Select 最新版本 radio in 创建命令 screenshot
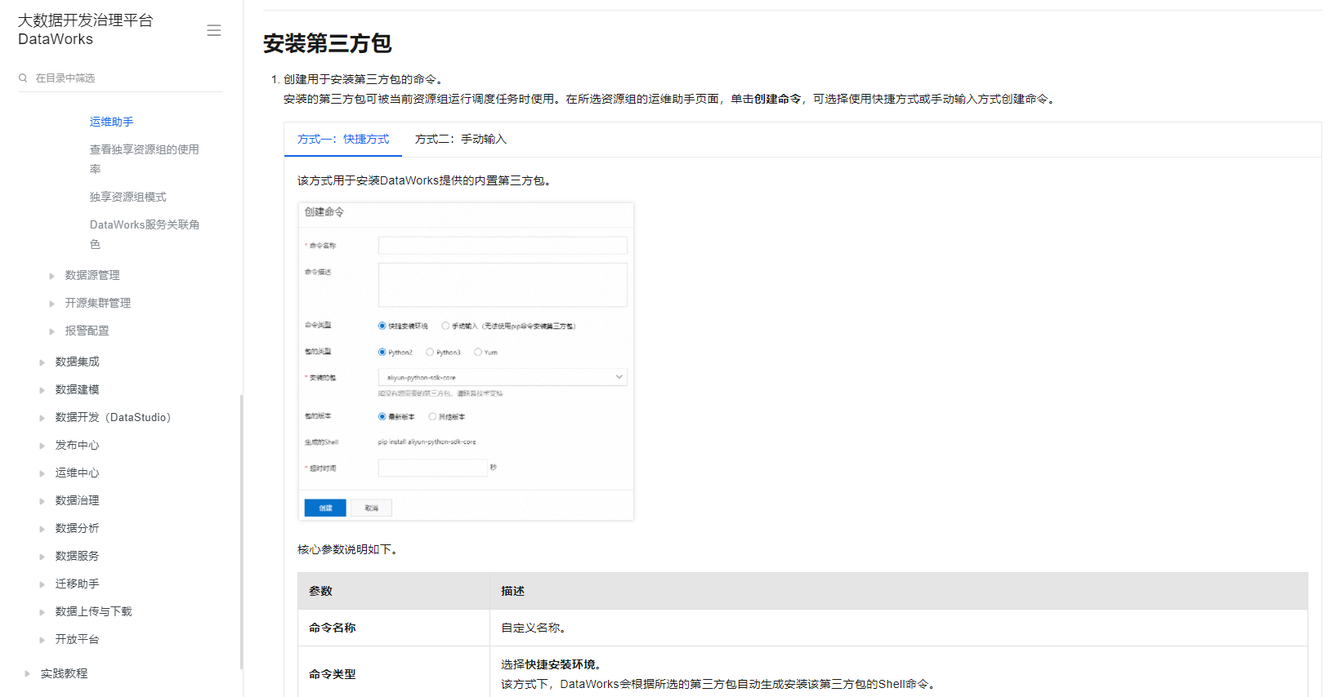Viewport: 1332px width, 697px height. pos(382,416)
